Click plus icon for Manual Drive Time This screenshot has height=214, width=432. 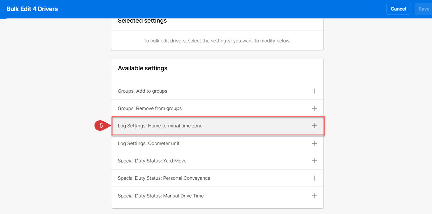[x=314, y=196]
